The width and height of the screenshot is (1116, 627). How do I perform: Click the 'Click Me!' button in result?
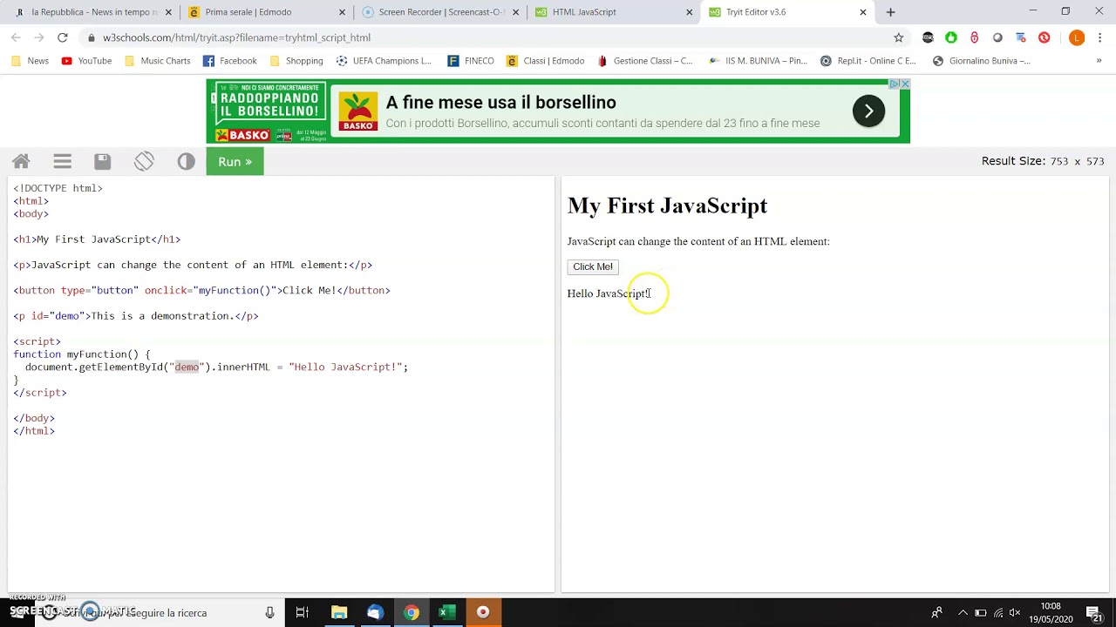pos(593,266)
